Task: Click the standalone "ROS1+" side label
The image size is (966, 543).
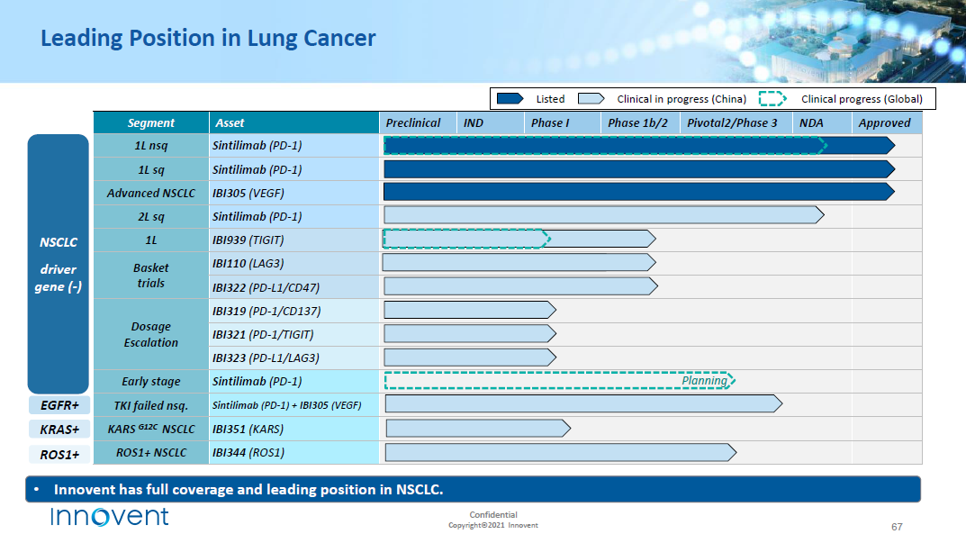Action: [x=59, y=454]
